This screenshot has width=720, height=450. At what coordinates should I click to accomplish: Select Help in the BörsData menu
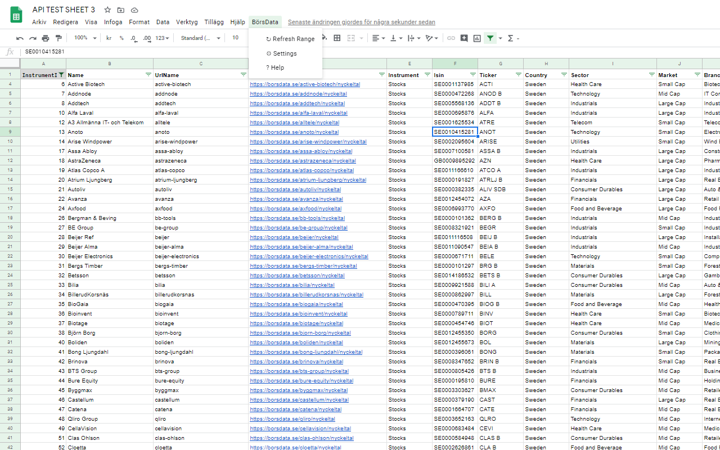click(x=285, y=67)
